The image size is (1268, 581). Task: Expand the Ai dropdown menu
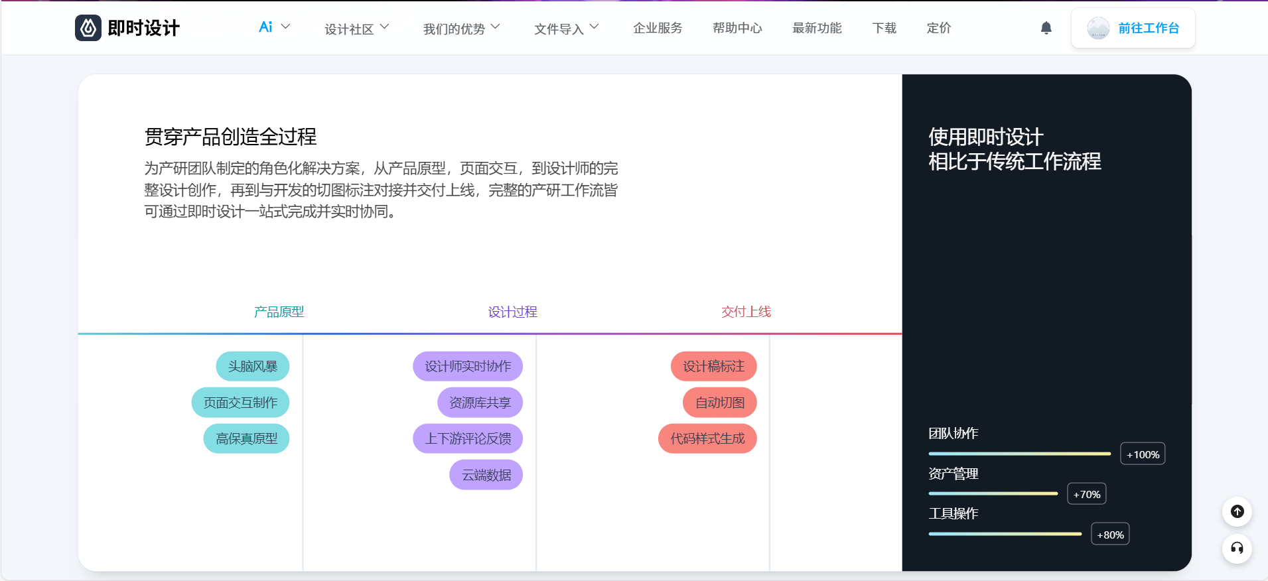[x=274, y=27]
